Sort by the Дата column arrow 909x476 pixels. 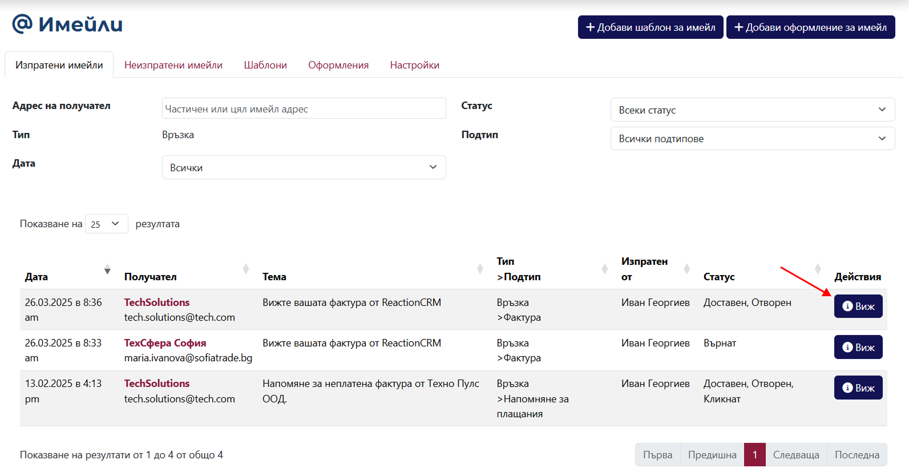[107, 269]
